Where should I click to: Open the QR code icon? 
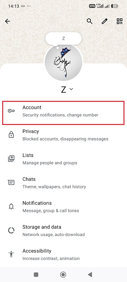(x=120, y=21)
